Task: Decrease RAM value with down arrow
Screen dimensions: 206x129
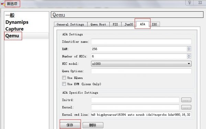Action: point(189,50)
